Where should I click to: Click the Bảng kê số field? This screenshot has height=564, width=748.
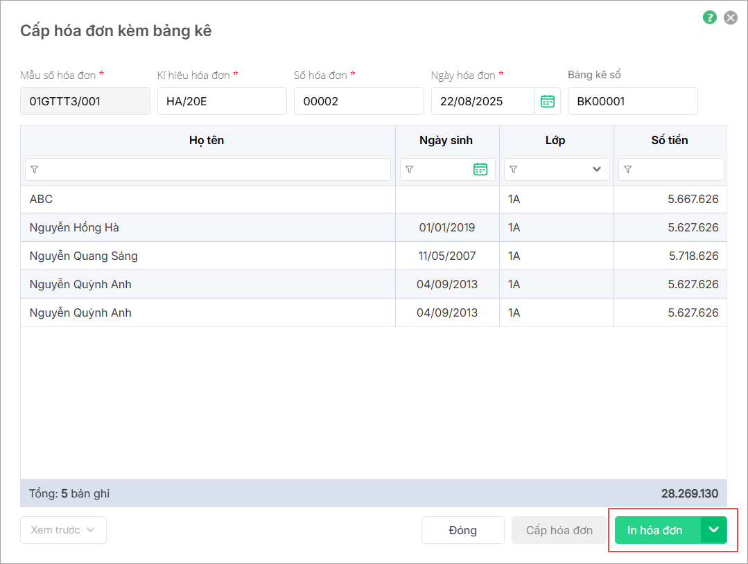632,101
